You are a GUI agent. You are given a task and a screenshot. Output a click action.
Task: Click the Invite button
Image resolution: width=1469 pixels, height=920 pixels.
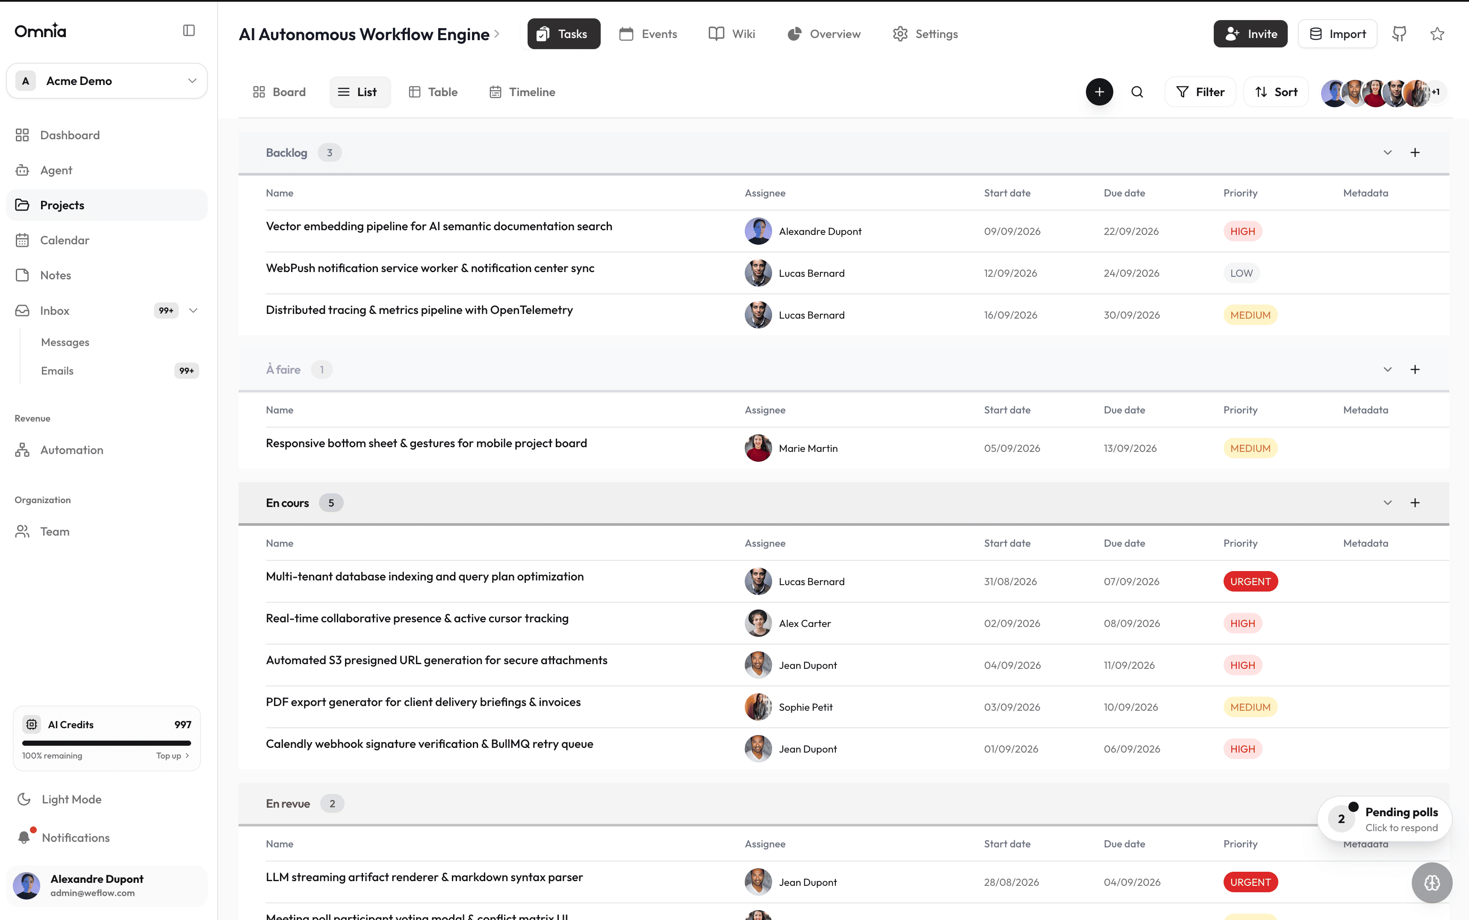click(x=1251, y=34)
